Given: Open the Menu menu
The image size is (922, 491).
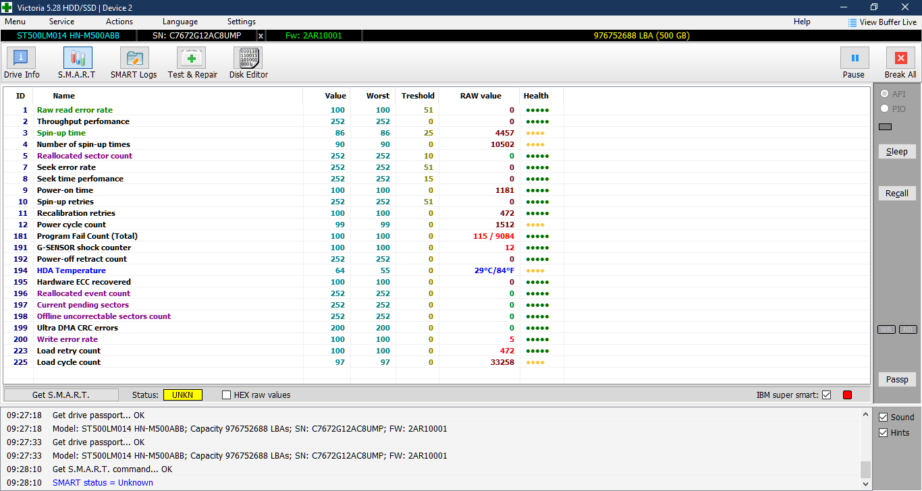Looking at the screenshot, I should click(15, 22).
